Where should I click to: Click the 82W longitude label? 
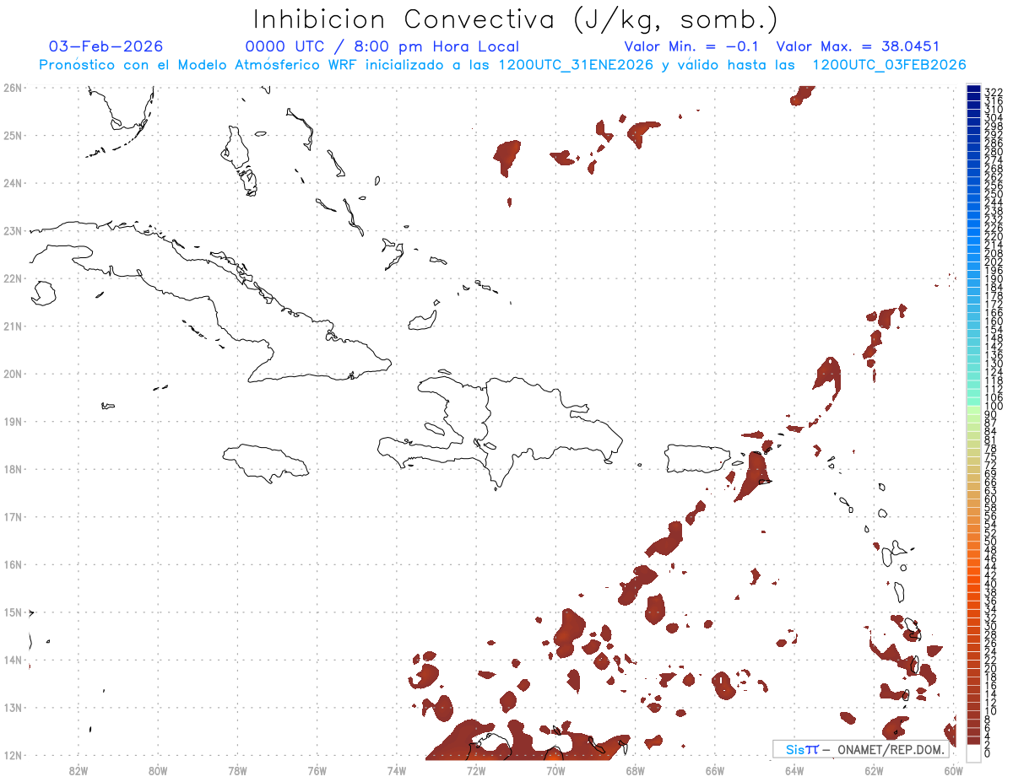[78, 770]
